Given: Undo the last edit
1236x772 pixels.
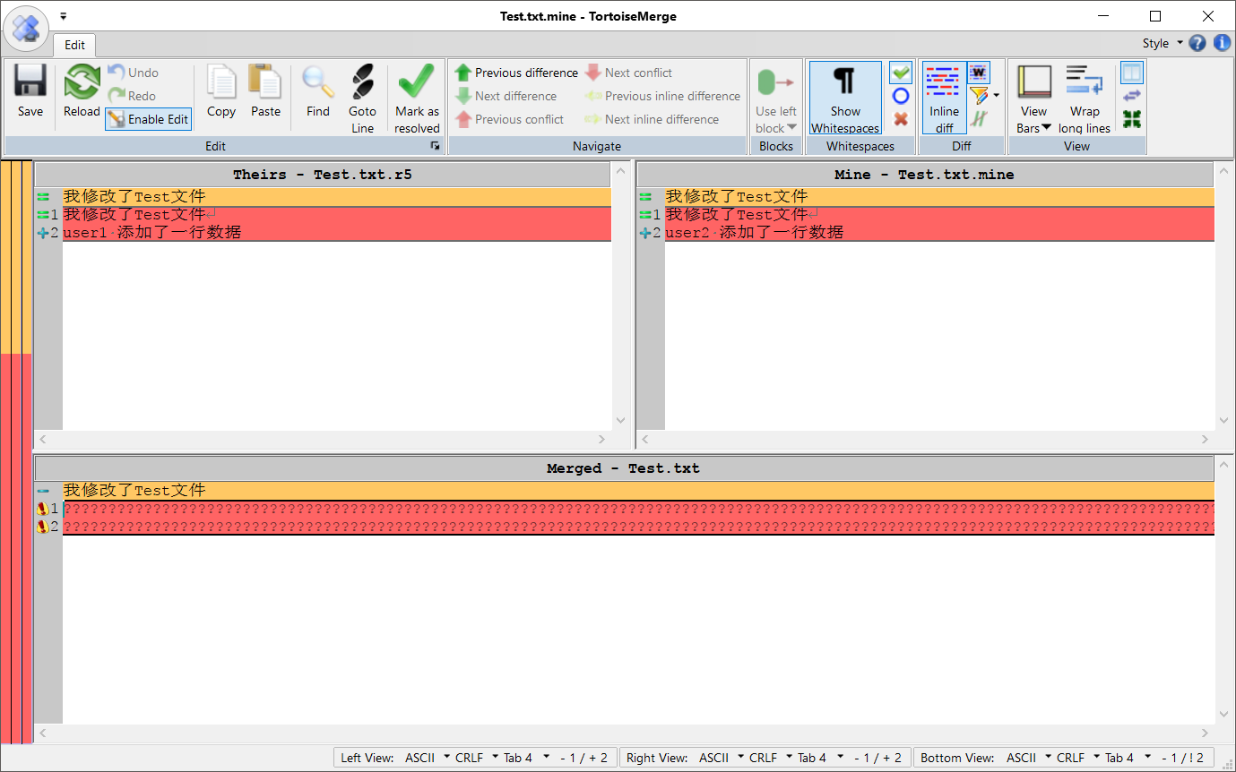Looking at the screenshot, I should (x=133, y=73).
